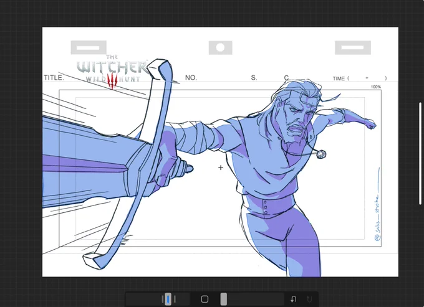The image size is (424, 307).
Task: Click the 'TIME' label on the storyboard
Action: click(339, 78)
